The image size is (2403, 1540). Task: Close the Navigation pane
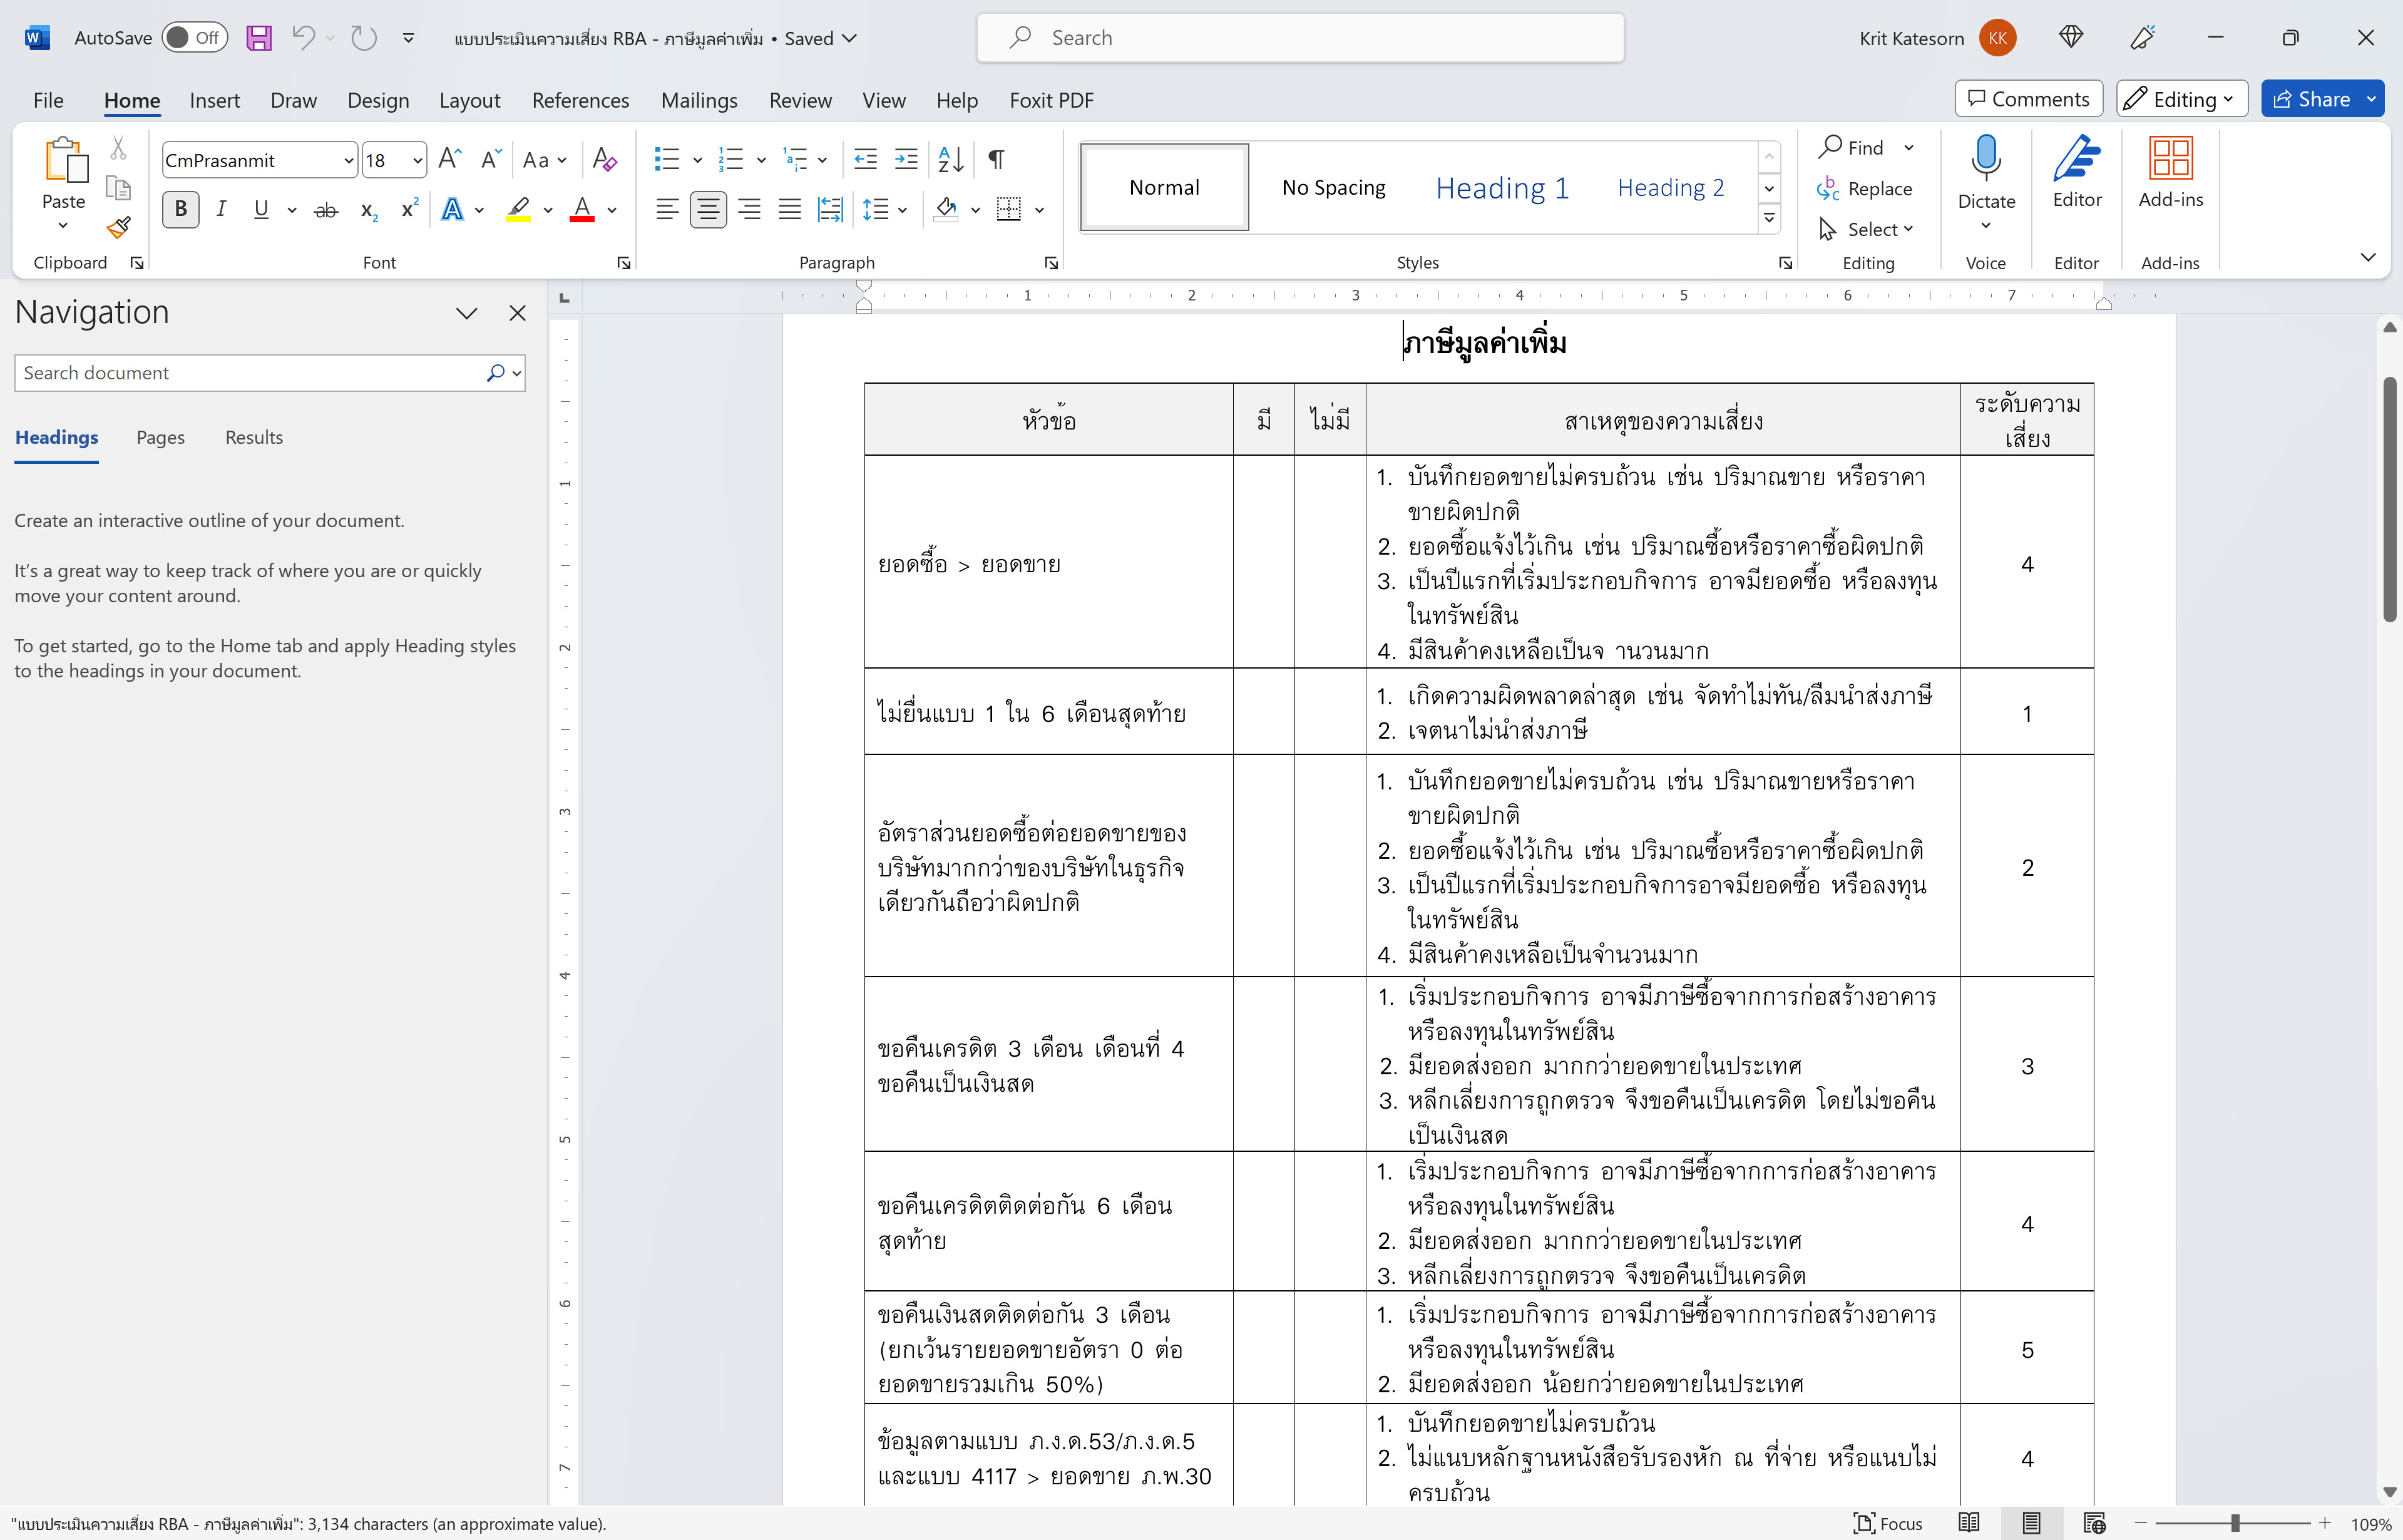click(x=518, y=313)
